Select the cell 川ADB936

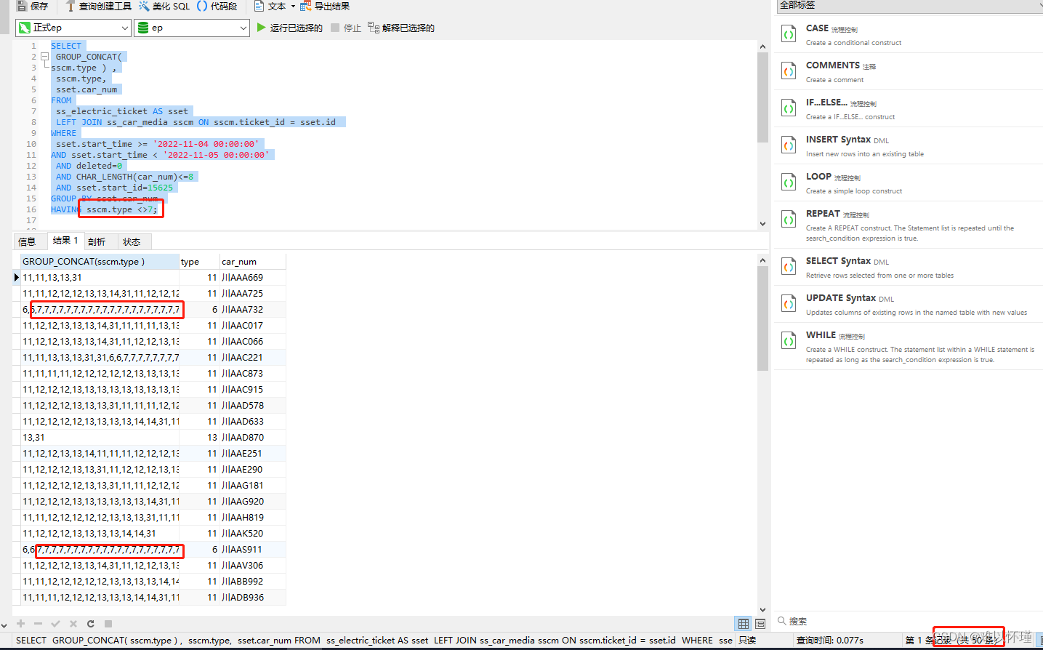(252, 598)
